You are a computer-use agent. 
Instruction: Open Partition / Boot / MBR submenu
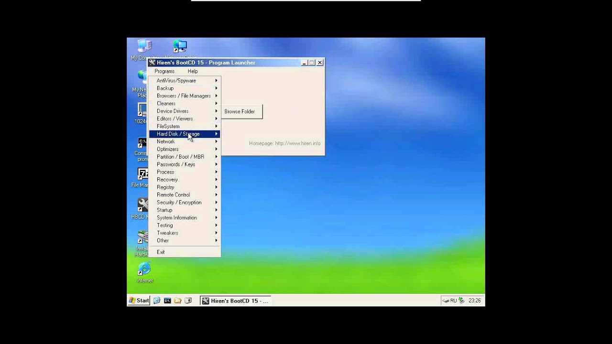tap(185, 157)
